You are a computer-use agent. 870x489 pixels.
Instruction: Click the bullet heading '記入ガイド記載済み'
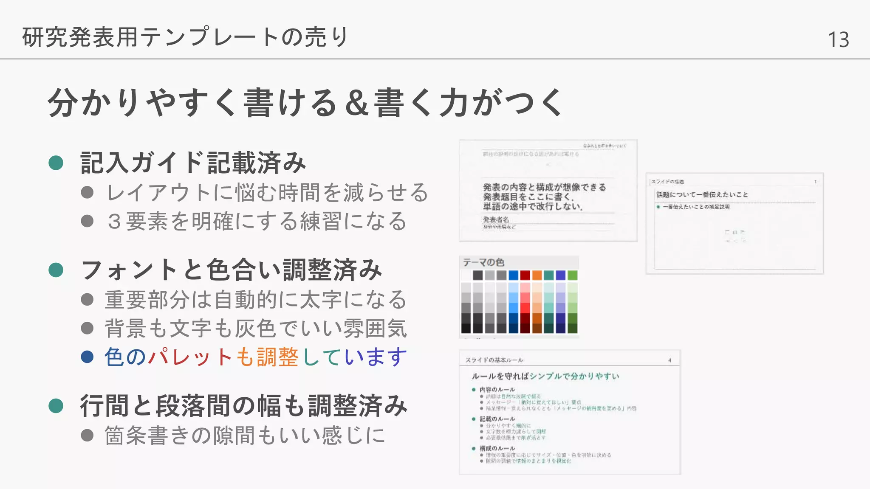click(193, 163)
